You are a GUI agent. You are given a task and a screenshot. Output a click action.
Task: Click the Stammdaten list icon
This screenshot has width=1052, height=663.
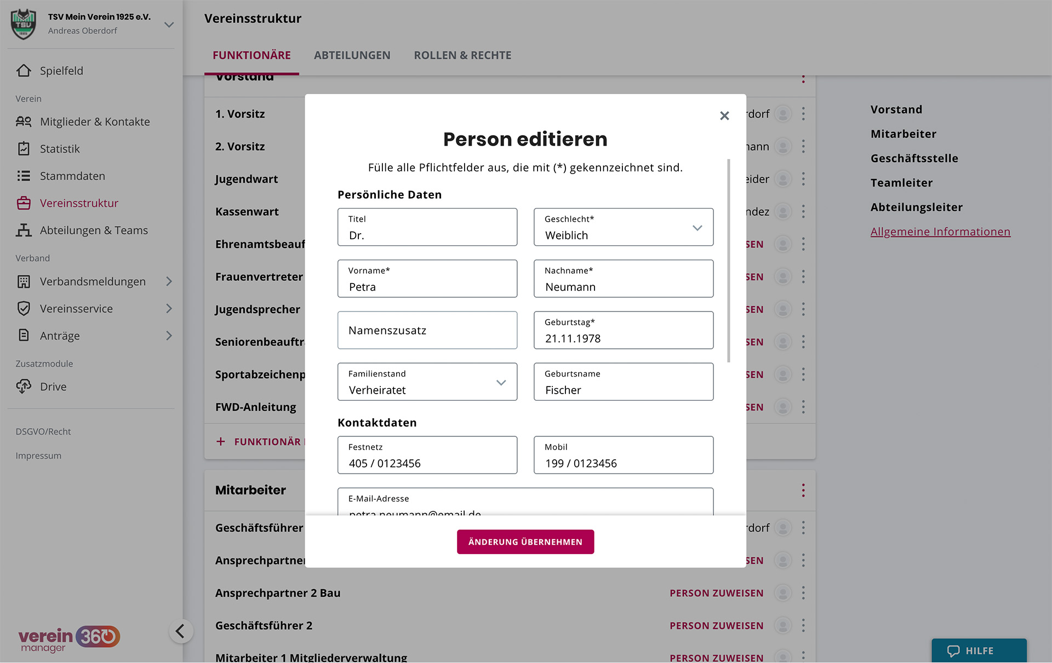24,176
